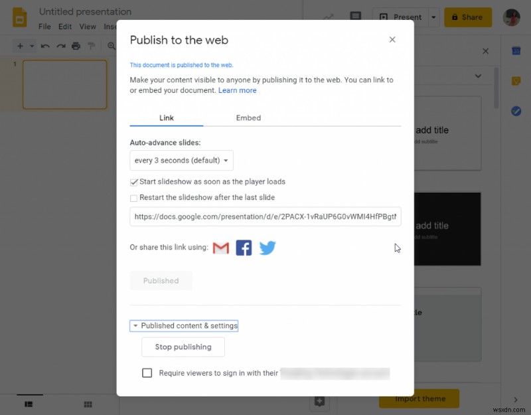
Task: Switch to the Embed tab
Action: [x=248, y=118]
